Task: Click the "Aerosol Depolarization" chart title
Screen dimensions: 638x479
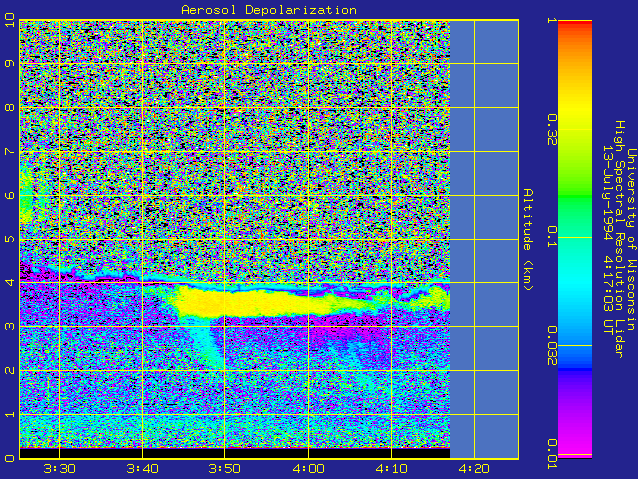Action: (x=269, y=10)
